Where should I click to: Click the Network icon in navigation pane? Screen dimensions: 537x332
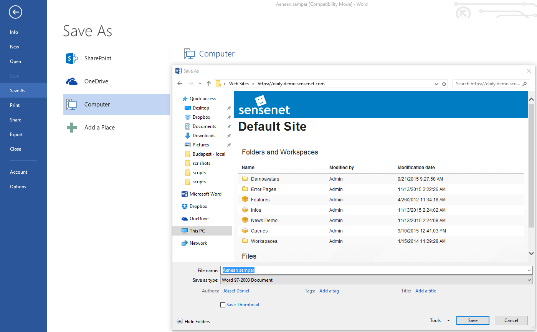point(184,243)
